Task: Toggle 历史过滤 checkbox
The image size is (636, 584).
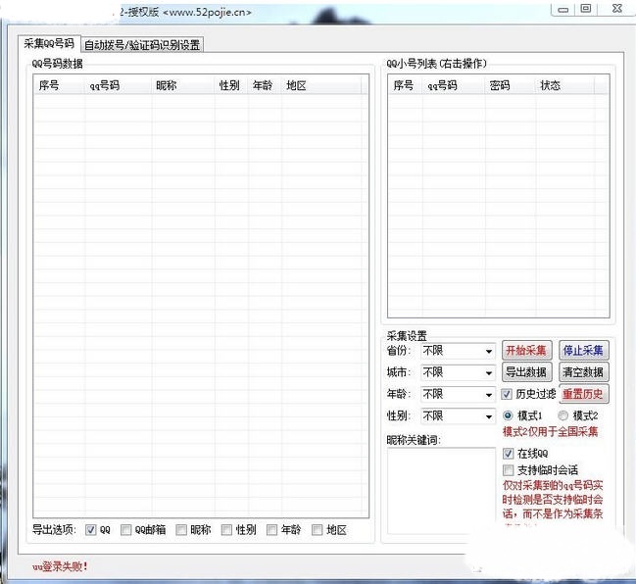Action: (x=508, y=394)
